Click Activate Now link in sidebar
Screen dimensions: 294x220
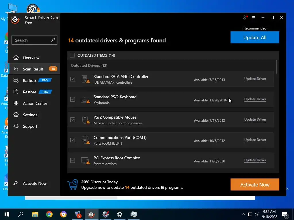point(35,183)
